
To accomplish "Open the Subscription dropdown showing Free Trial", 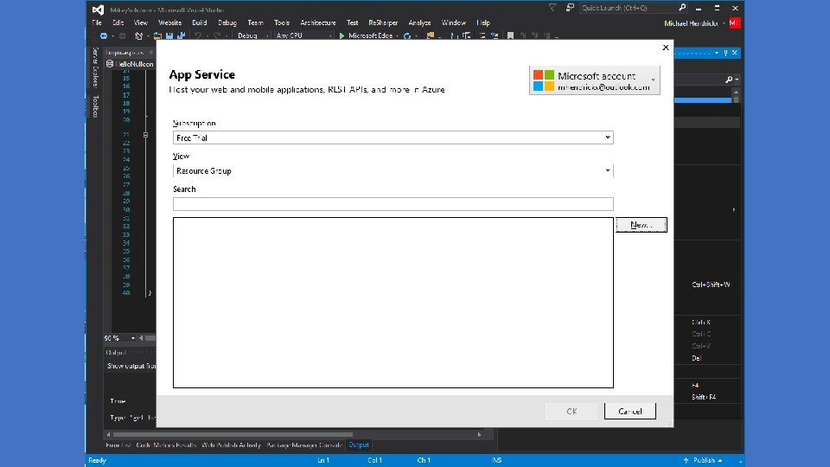I will (x=393, y=138).
